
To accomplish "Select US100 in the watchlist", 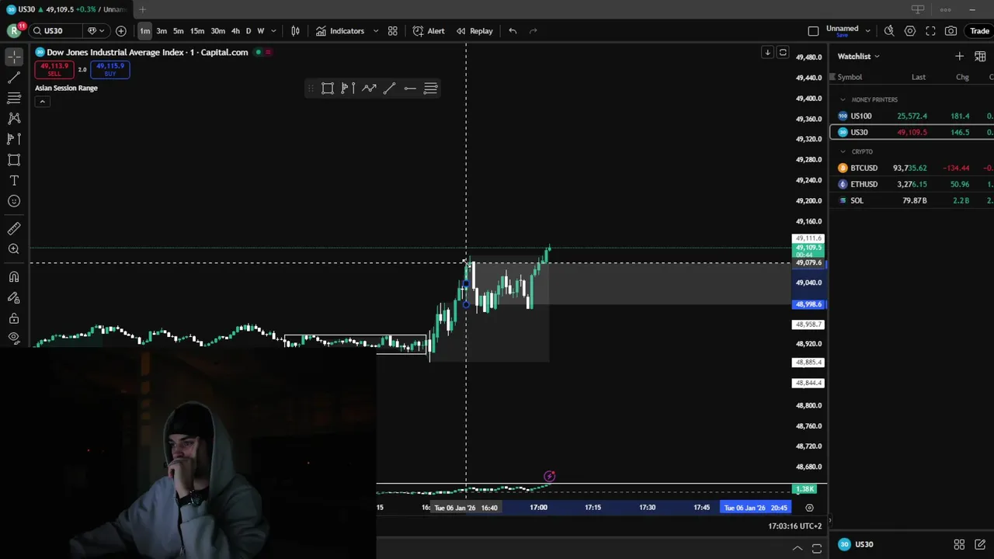I will pos(912,116).
